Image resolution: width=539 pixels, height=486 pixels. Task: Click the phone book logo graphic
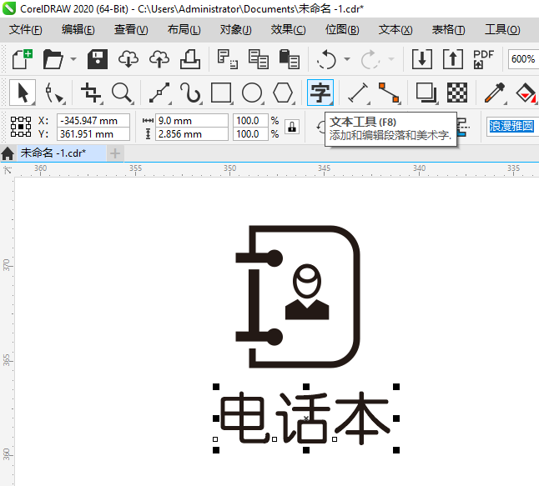pyautogui.click(x=298, y=297)
